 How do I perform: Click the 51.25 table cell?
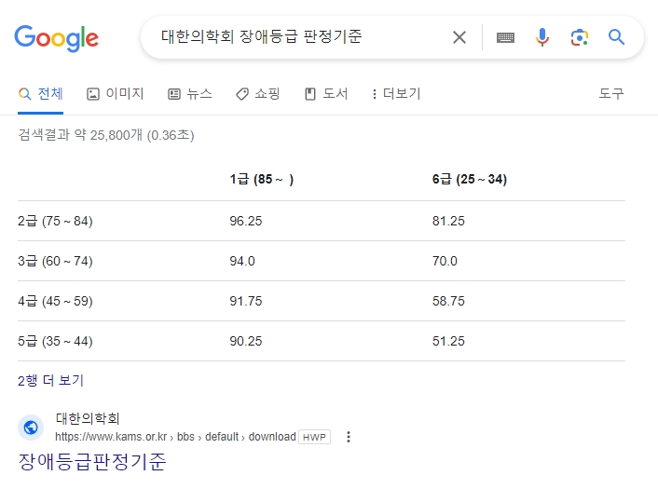coord(448,341)
